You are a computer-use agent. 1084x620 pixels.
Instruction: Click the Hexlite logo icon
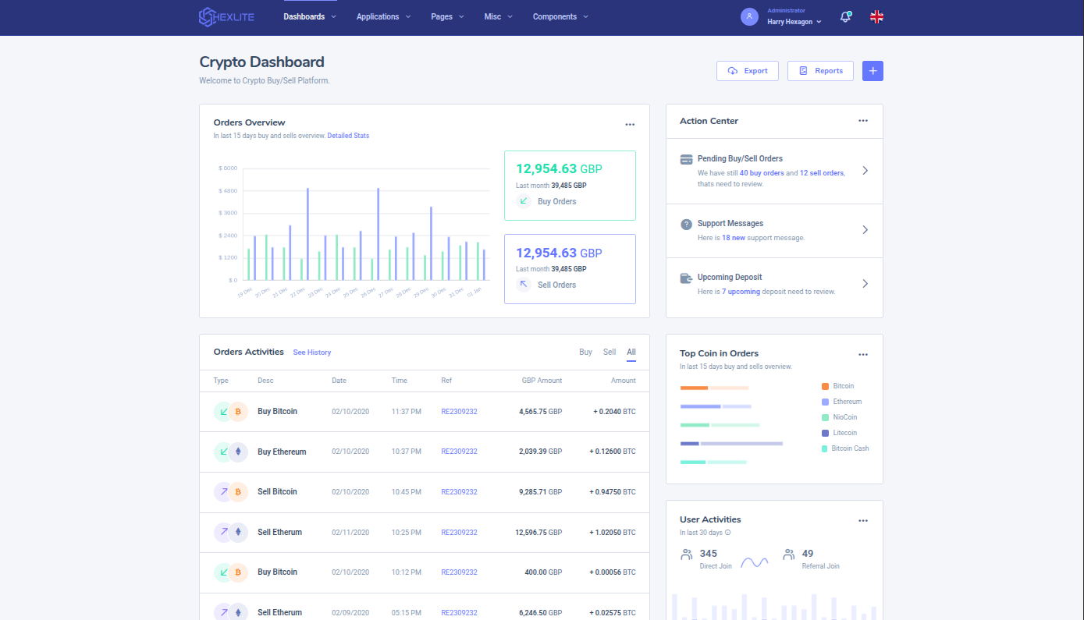207,17
